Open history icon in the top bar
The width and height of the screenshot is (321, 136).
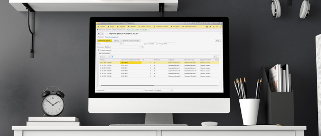(x=214, y=26)
